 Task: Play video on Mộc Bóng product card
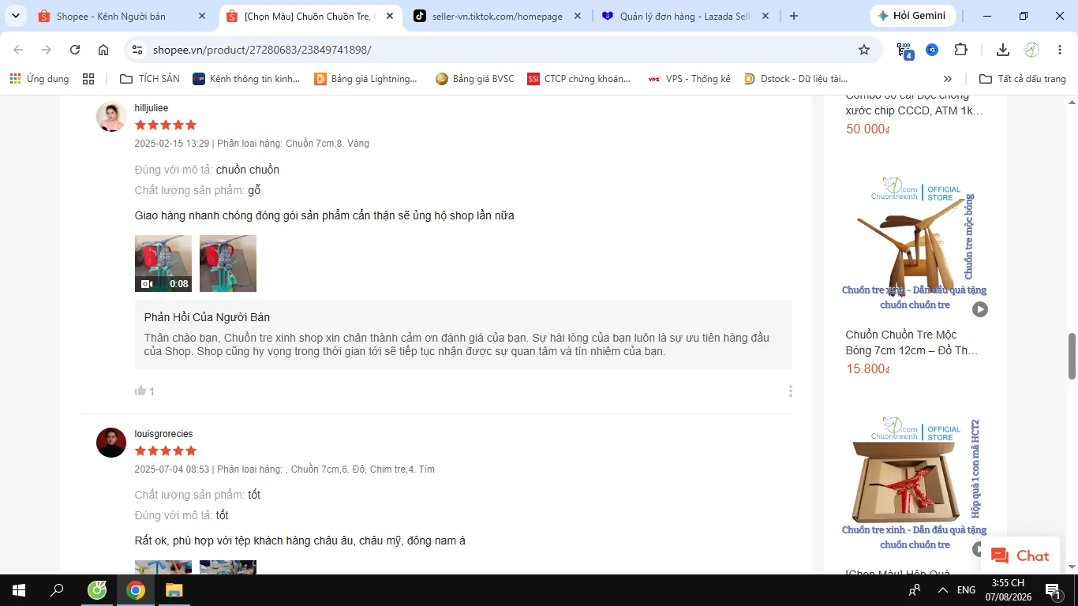point(979,309)
